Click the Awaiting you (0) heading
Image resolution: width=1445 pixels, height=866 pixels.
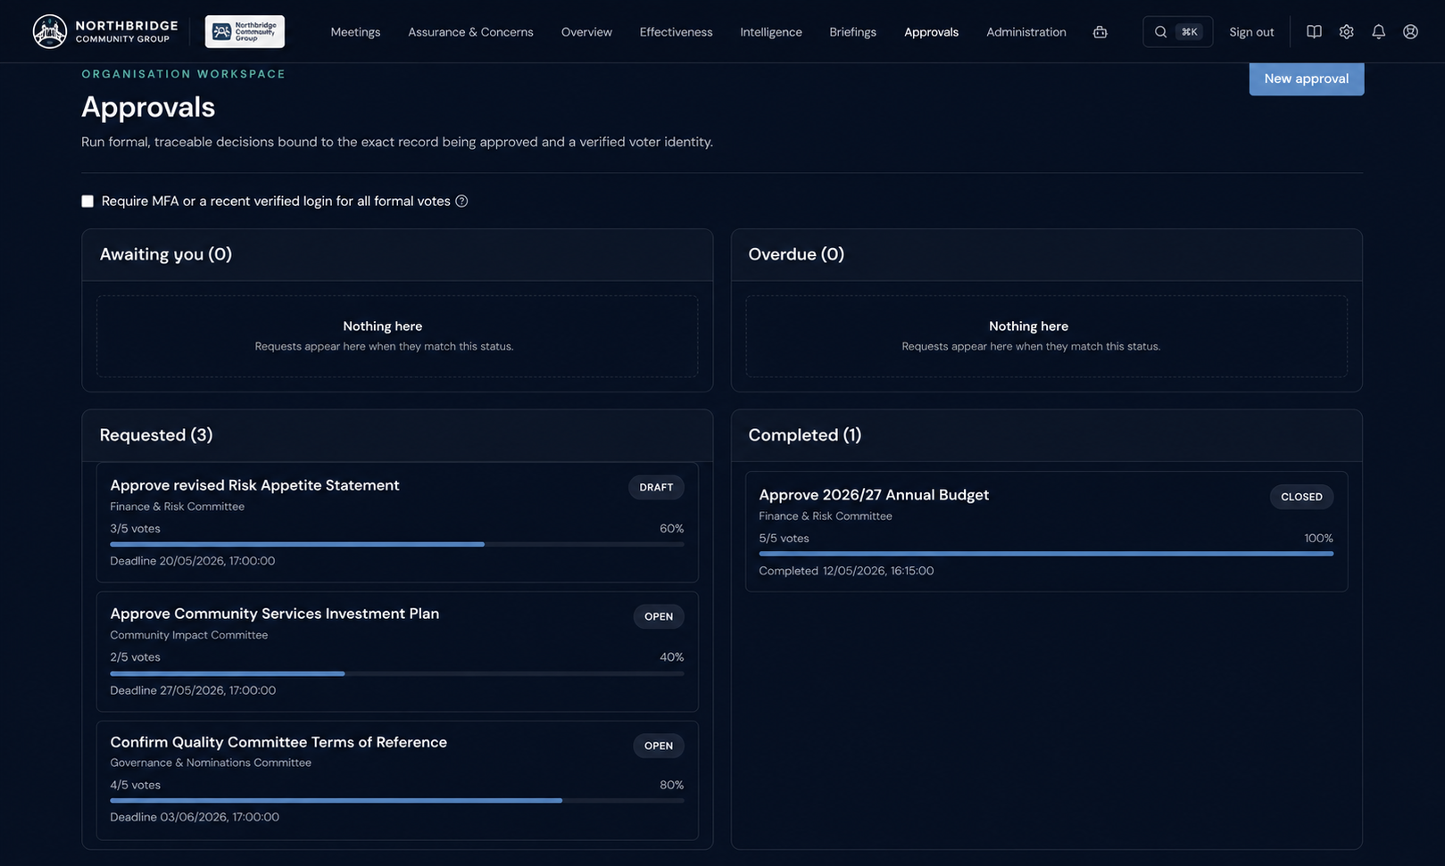pos(166,254)
